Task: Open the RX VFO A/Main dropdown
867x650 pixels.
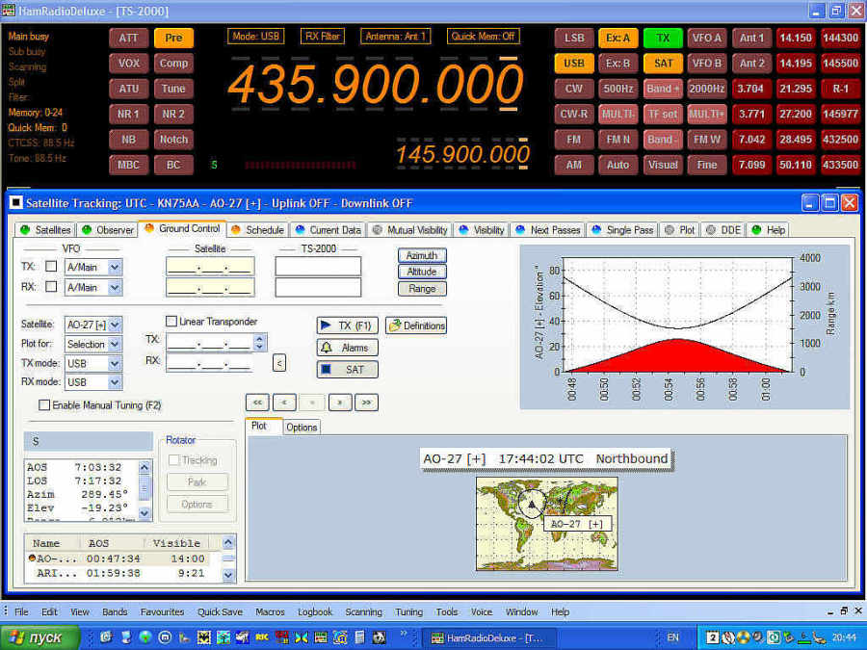Action: (x=115, y=287)
